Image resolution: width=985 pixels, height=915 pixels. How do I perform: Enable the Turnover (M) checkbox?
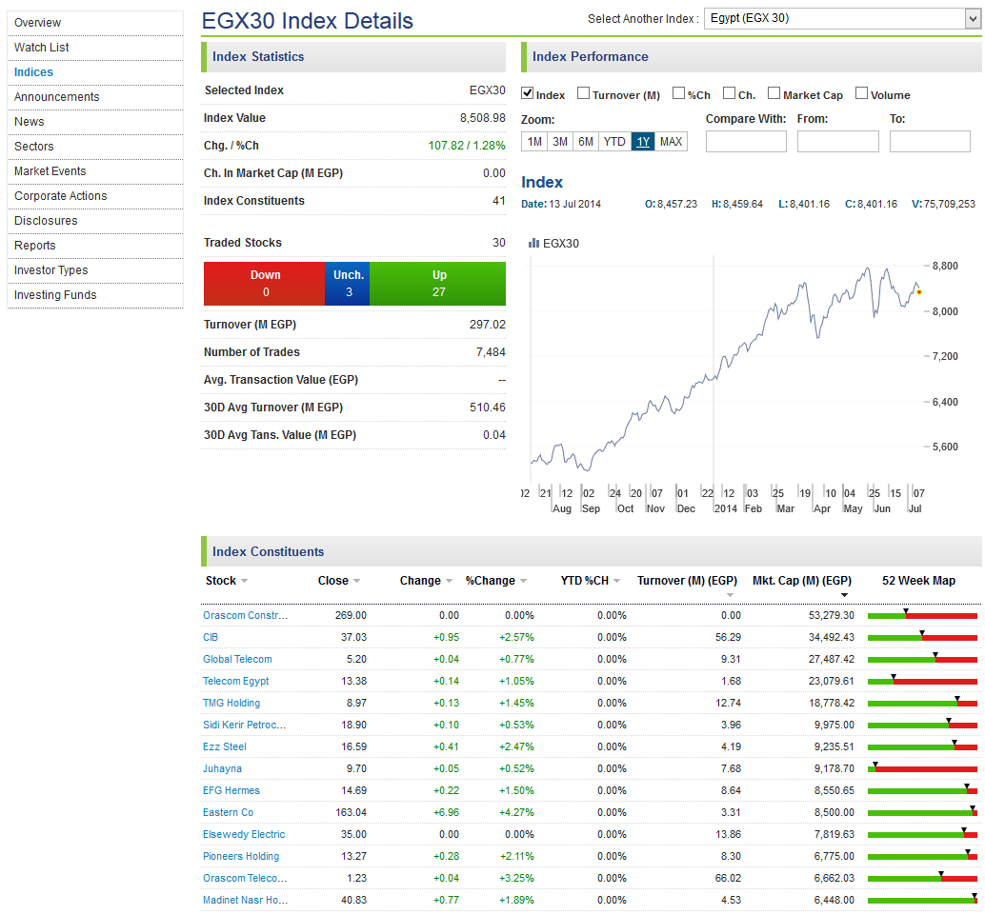pos(584,93)
